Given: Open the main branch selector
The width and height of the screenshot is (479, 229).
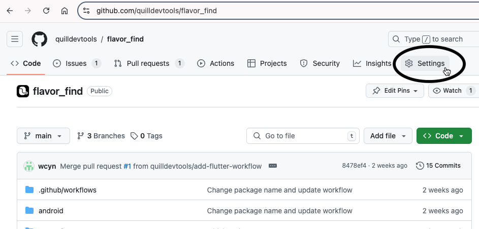Looking at the screenshot, I should point(43,136).
